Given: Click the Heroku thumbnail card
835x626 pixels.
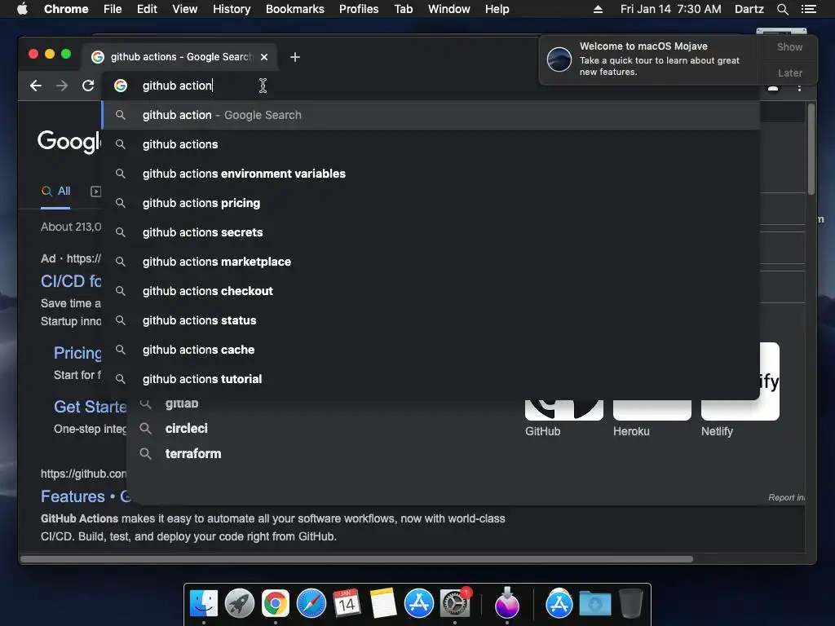Looking at the screenshot, I should (652, 410).
